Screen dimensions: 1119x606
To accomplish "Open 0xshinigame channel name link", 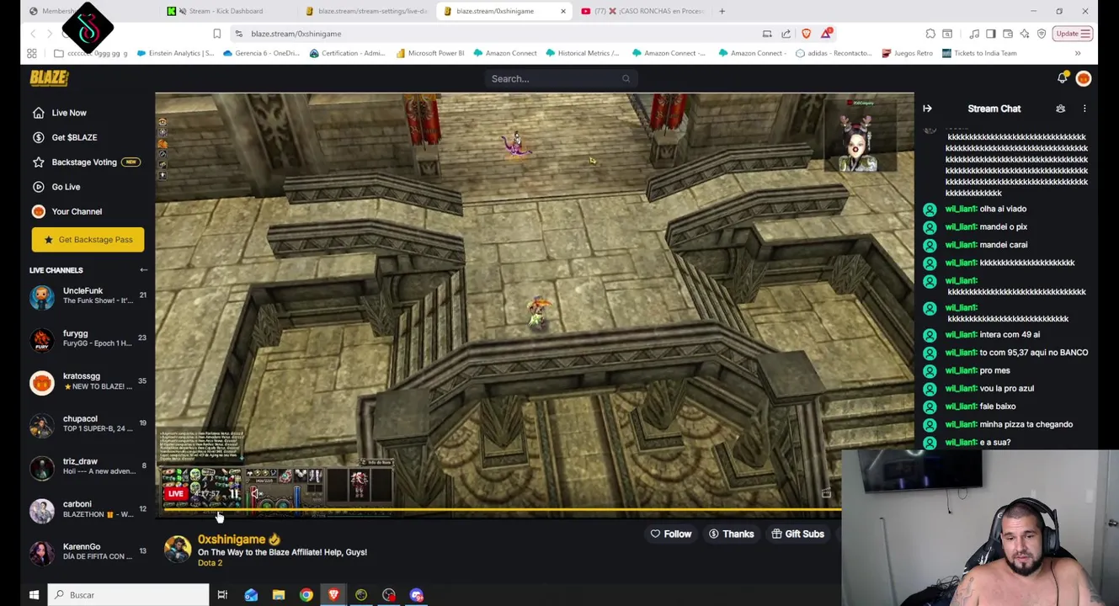I will (x=232, y=540).
